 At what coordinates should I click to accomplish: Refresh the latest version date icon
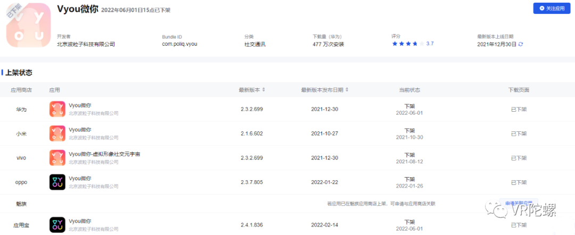(x=520, y=44)
